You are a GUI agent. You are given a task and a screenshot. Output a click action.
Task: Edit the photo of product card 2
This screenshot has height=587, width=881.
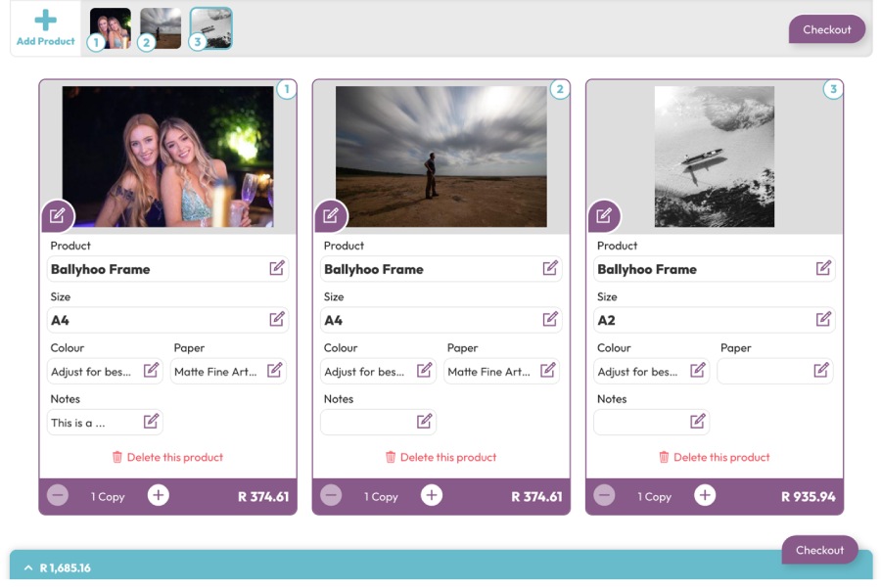(x=331, y=215)
